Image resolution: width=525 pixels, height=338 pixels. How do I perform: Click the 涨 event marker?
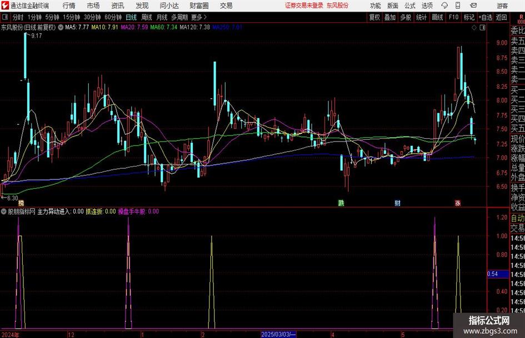click(x=458, y=203)
